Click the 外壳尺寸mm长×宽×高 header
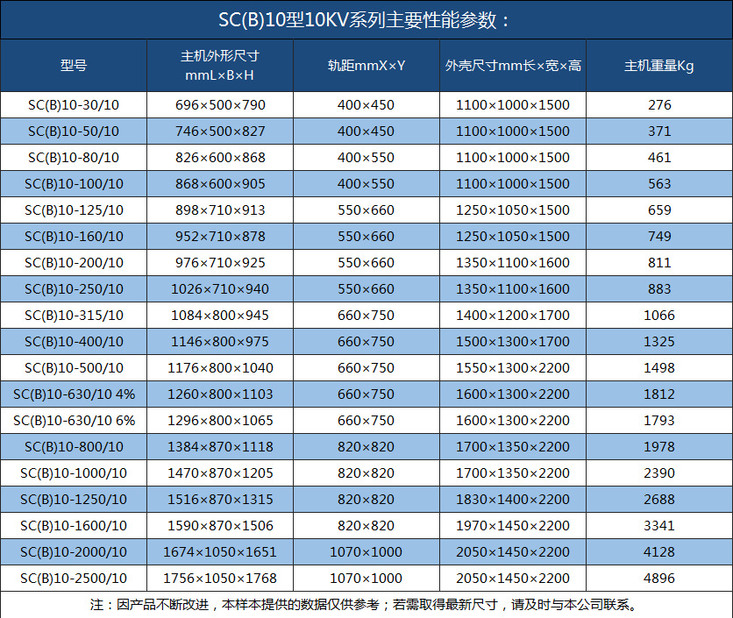The image size is (733, 618). (513, 66)
